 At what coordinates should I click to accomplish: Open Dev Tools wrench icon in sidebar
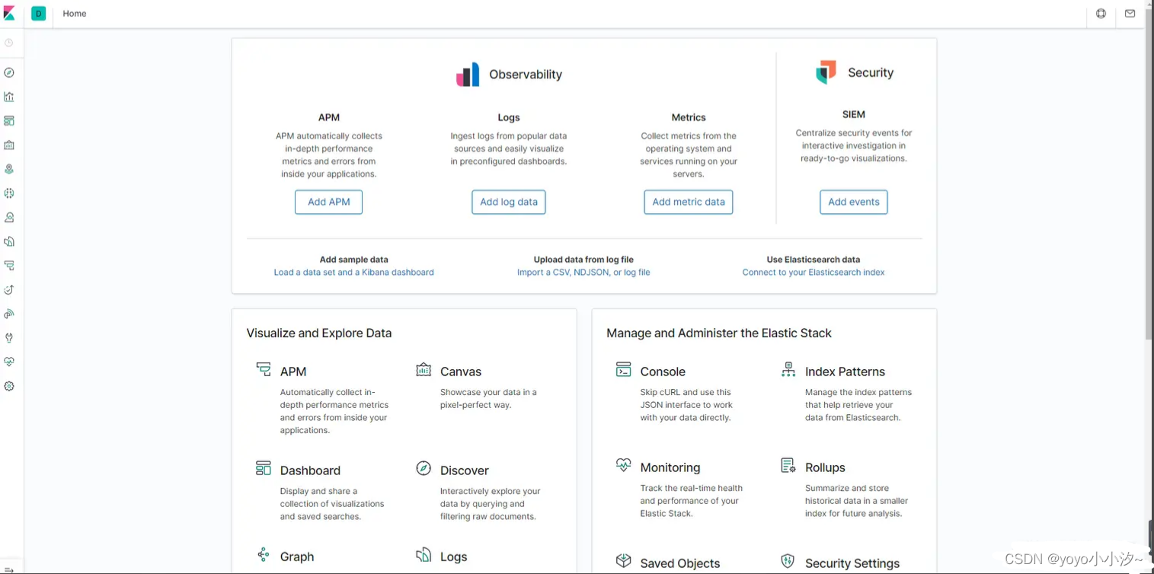click(9, 338)
